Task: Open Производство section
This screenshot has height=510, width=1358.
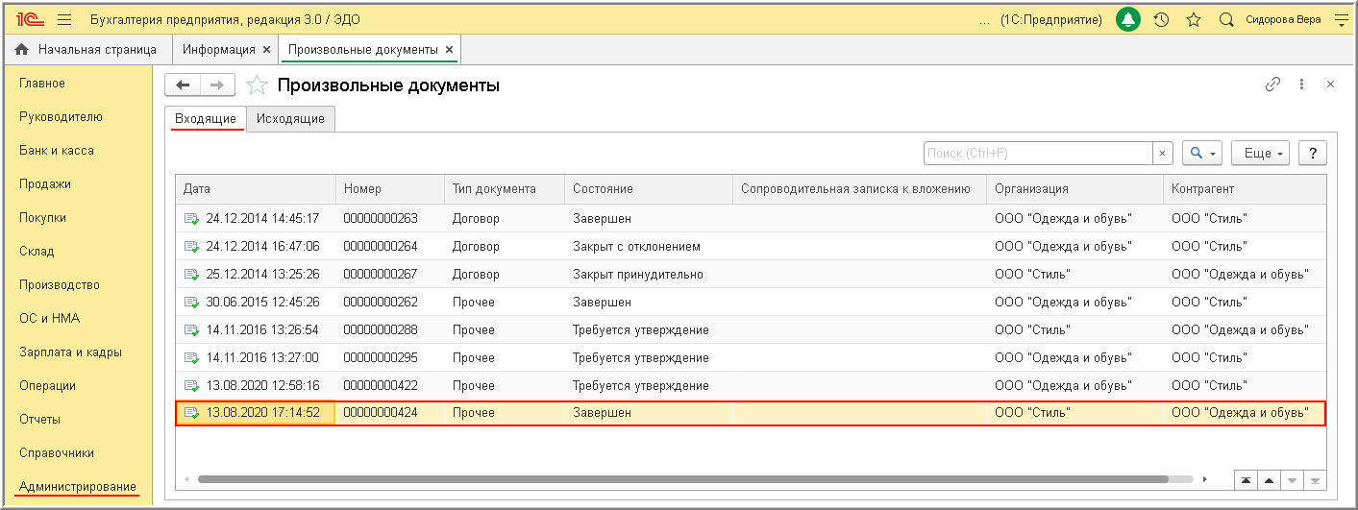Action: 60,285
